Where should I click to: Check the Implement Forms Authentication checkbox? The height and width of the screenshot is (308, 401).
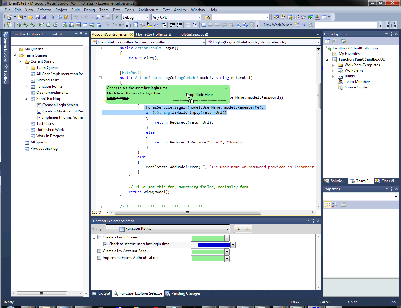coord(100,258)
